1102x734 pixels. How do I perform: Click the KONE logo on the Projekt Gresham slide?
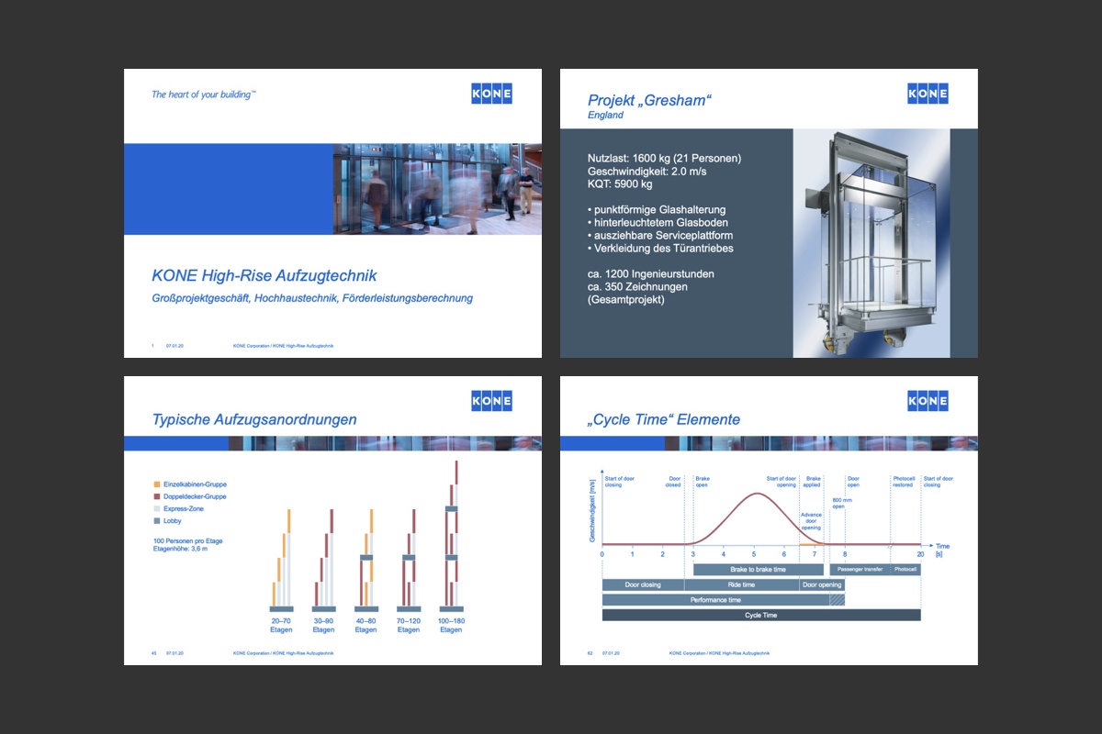pos(928,94)
